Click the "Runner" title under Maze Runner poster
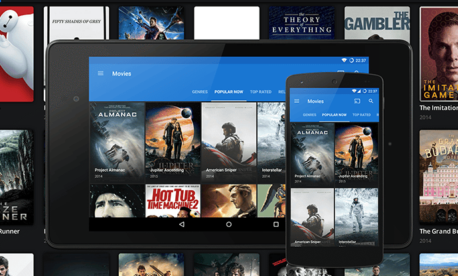 tap(10, 232)
